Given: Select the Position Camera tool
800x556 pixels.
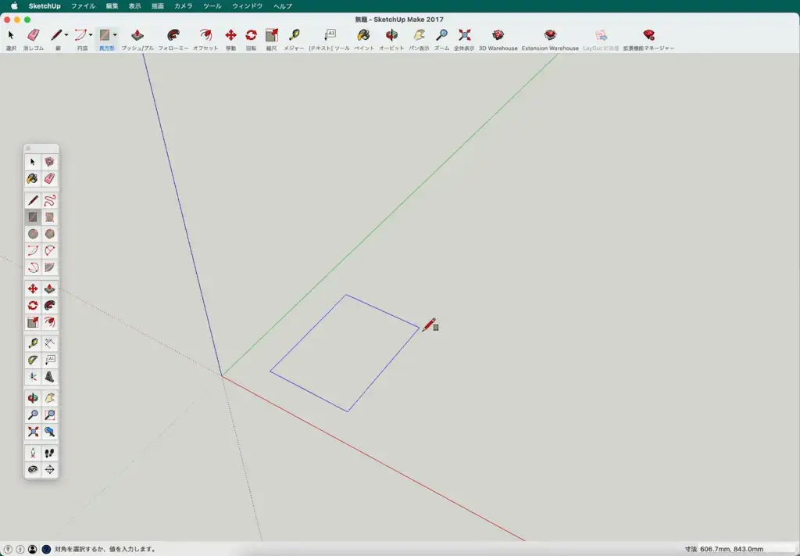Looking at the screenshot, I should tap(33, 453).
